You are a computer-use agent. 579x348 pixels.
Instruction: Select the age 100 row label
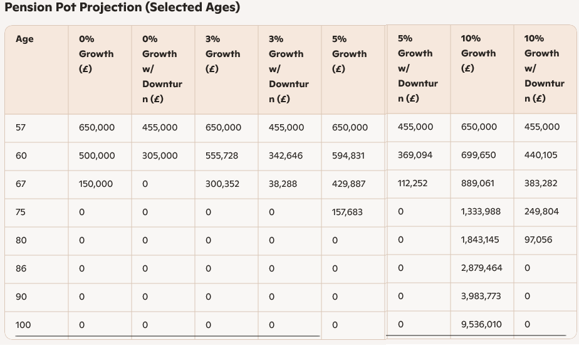(23, 325)
